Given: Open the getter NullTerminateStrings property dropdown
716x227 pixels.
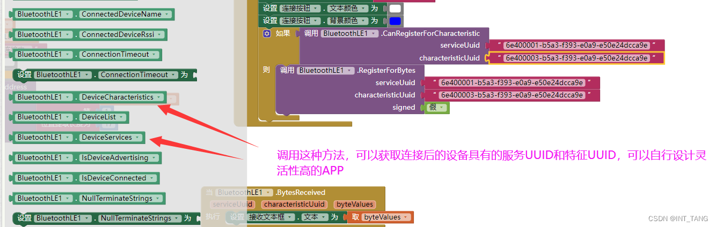Looking at the screenshot, I should coord(121,199).
